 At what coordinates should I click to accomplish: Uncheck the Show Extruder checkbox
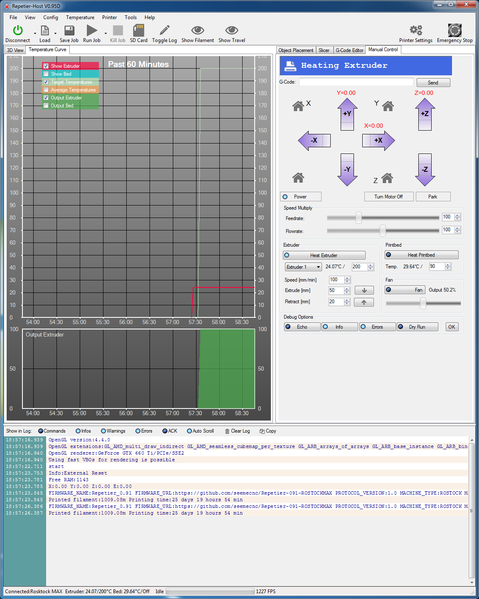coord(46,66)
